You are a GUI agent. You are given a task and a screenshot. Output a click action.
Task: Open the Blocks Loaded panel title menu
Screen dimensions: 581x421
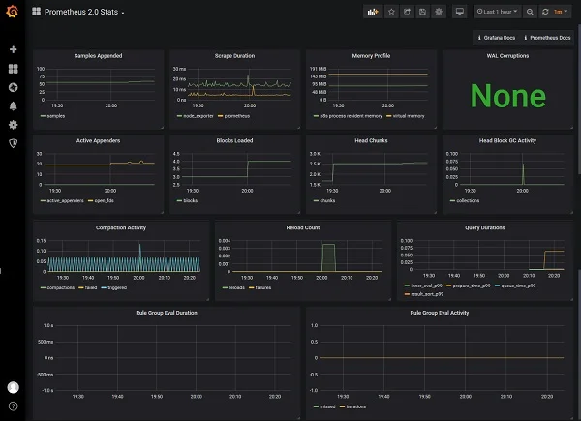[234, 140]
